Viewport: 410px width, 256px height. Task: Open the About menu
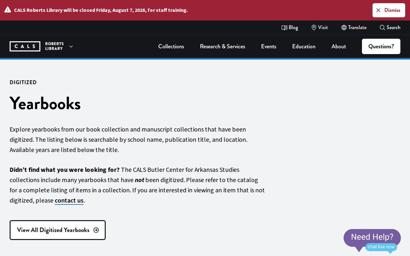339,46
